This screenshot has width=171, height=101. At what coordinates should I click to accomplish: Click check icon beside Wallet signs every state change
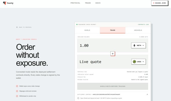click(x=17, y=86)
